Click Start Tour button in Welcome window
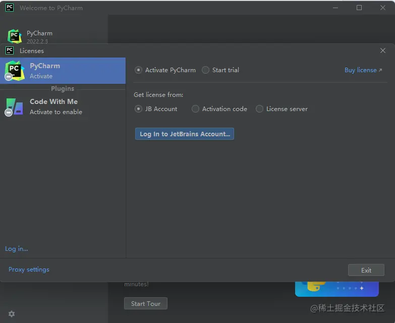The height and width of the screenshot is (323, 395). coord(146,304)
